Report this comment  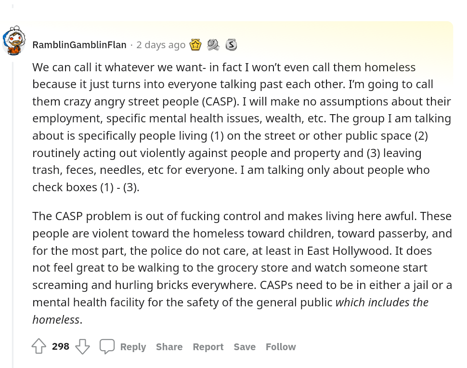(208, 347)
